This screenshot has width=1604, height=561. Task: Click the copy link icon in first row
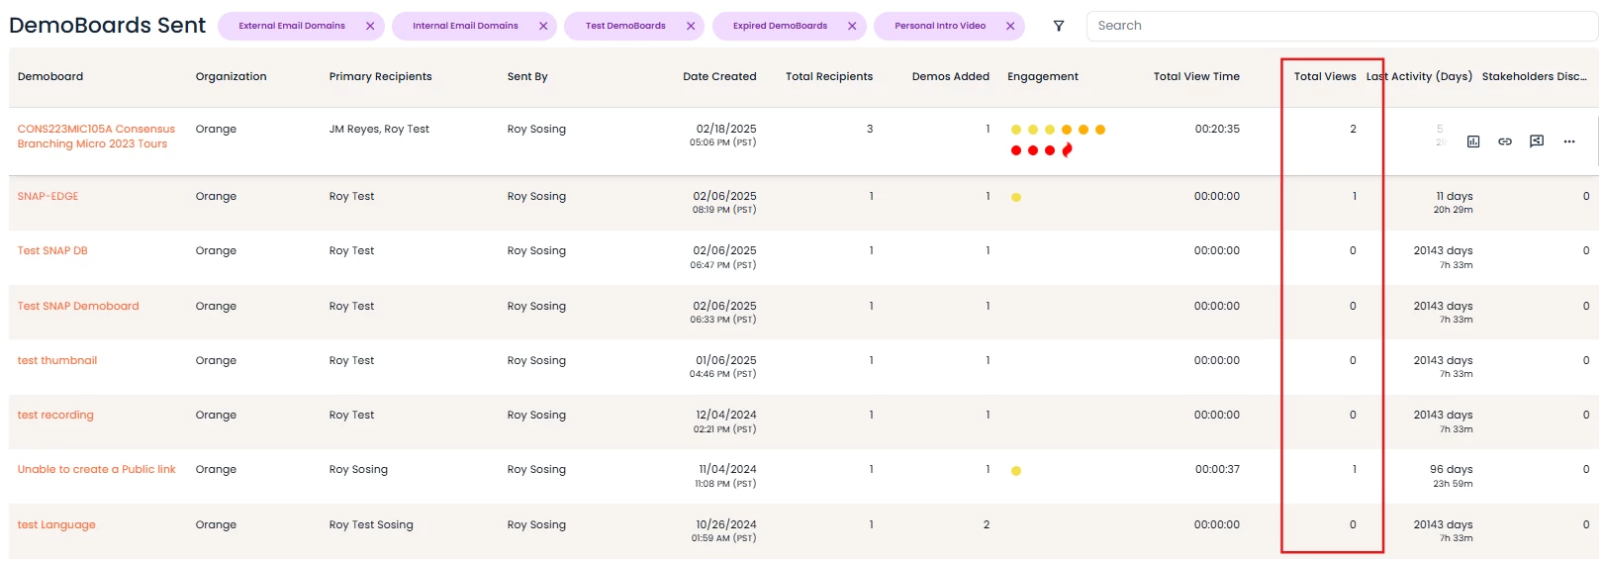(x=1504, y=141)
